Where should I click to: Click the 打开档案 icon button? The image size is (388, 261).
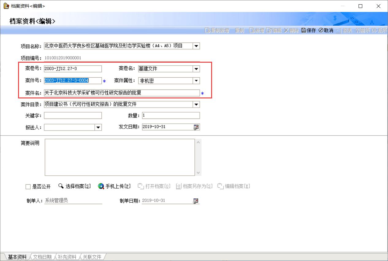point(141,186)
